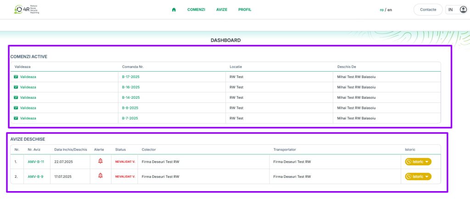Open the COMENZI menu
The image size is (470, 215).
pos(196,10)
